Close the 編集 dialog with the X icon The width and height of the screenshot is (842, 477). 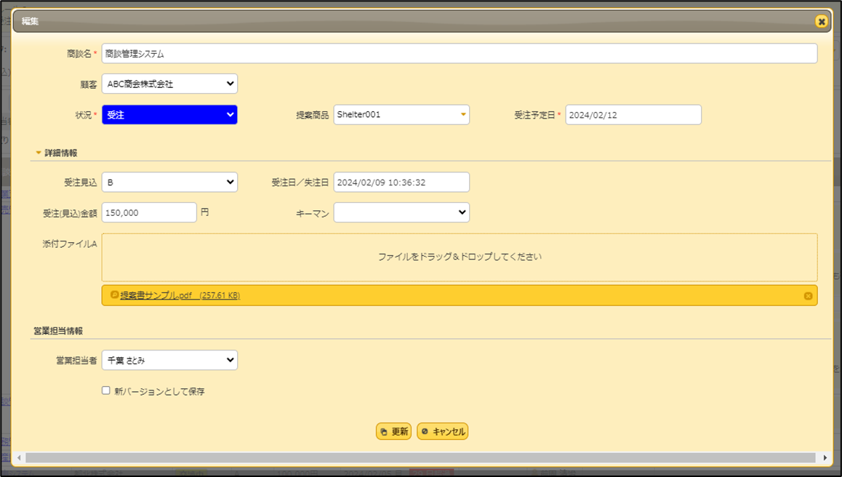tap(821, 22)
